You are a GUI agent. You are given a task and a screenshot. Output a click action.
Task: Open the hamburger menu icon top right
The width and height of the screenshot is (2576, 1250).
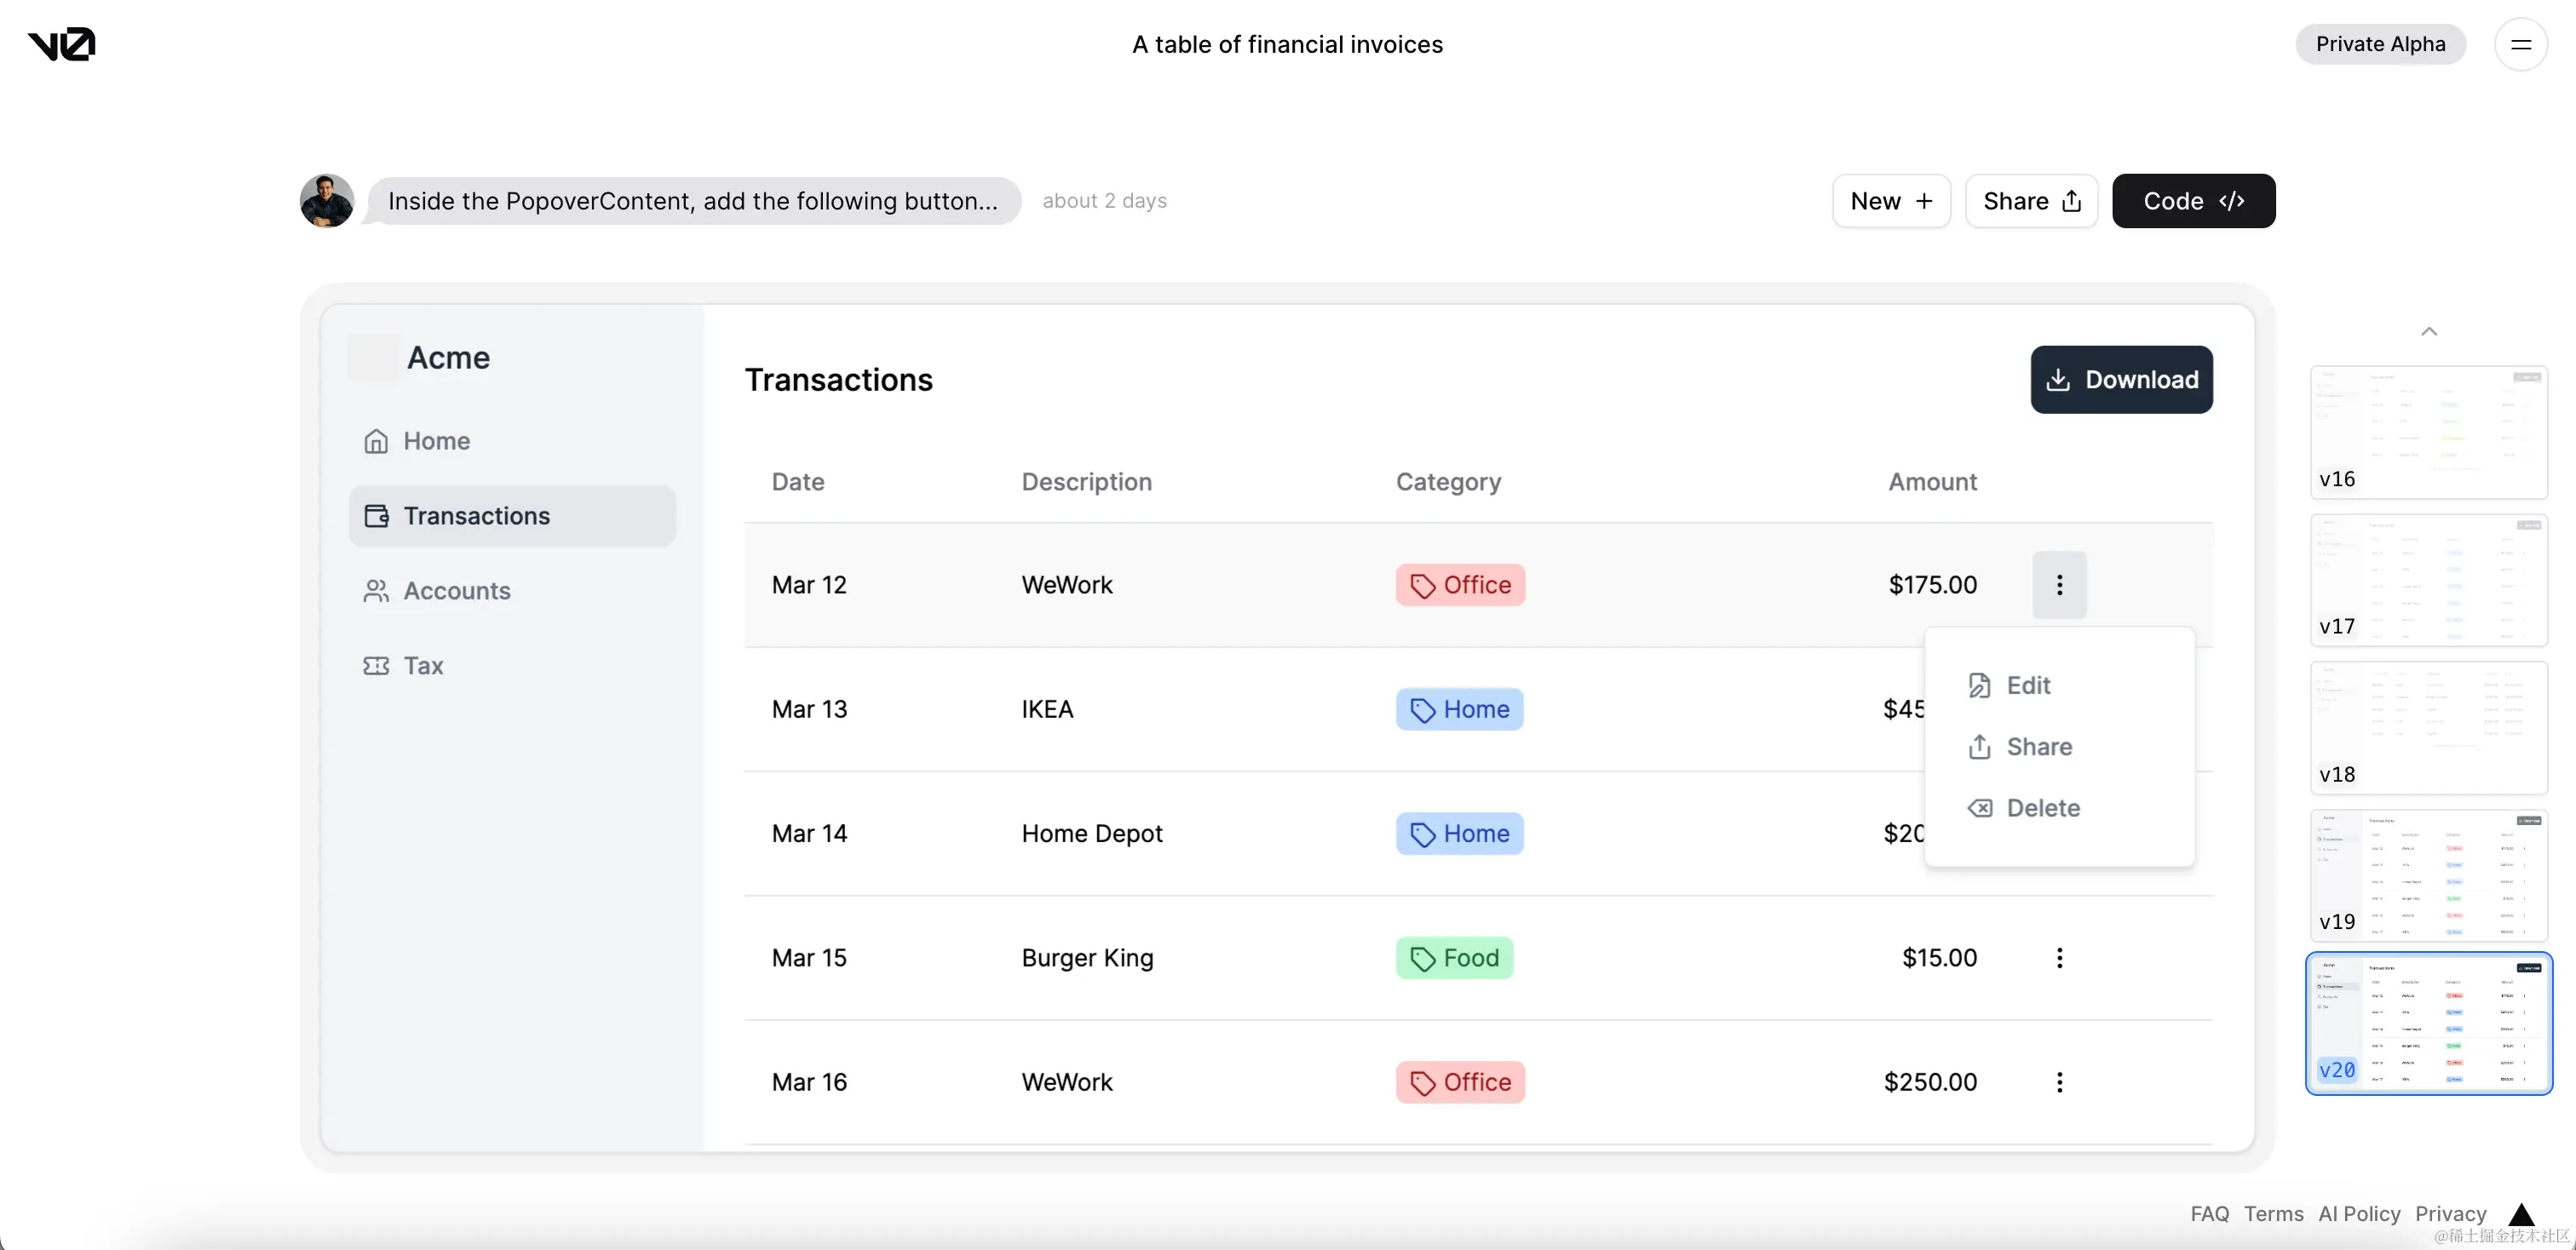[x=2520, y=44]
